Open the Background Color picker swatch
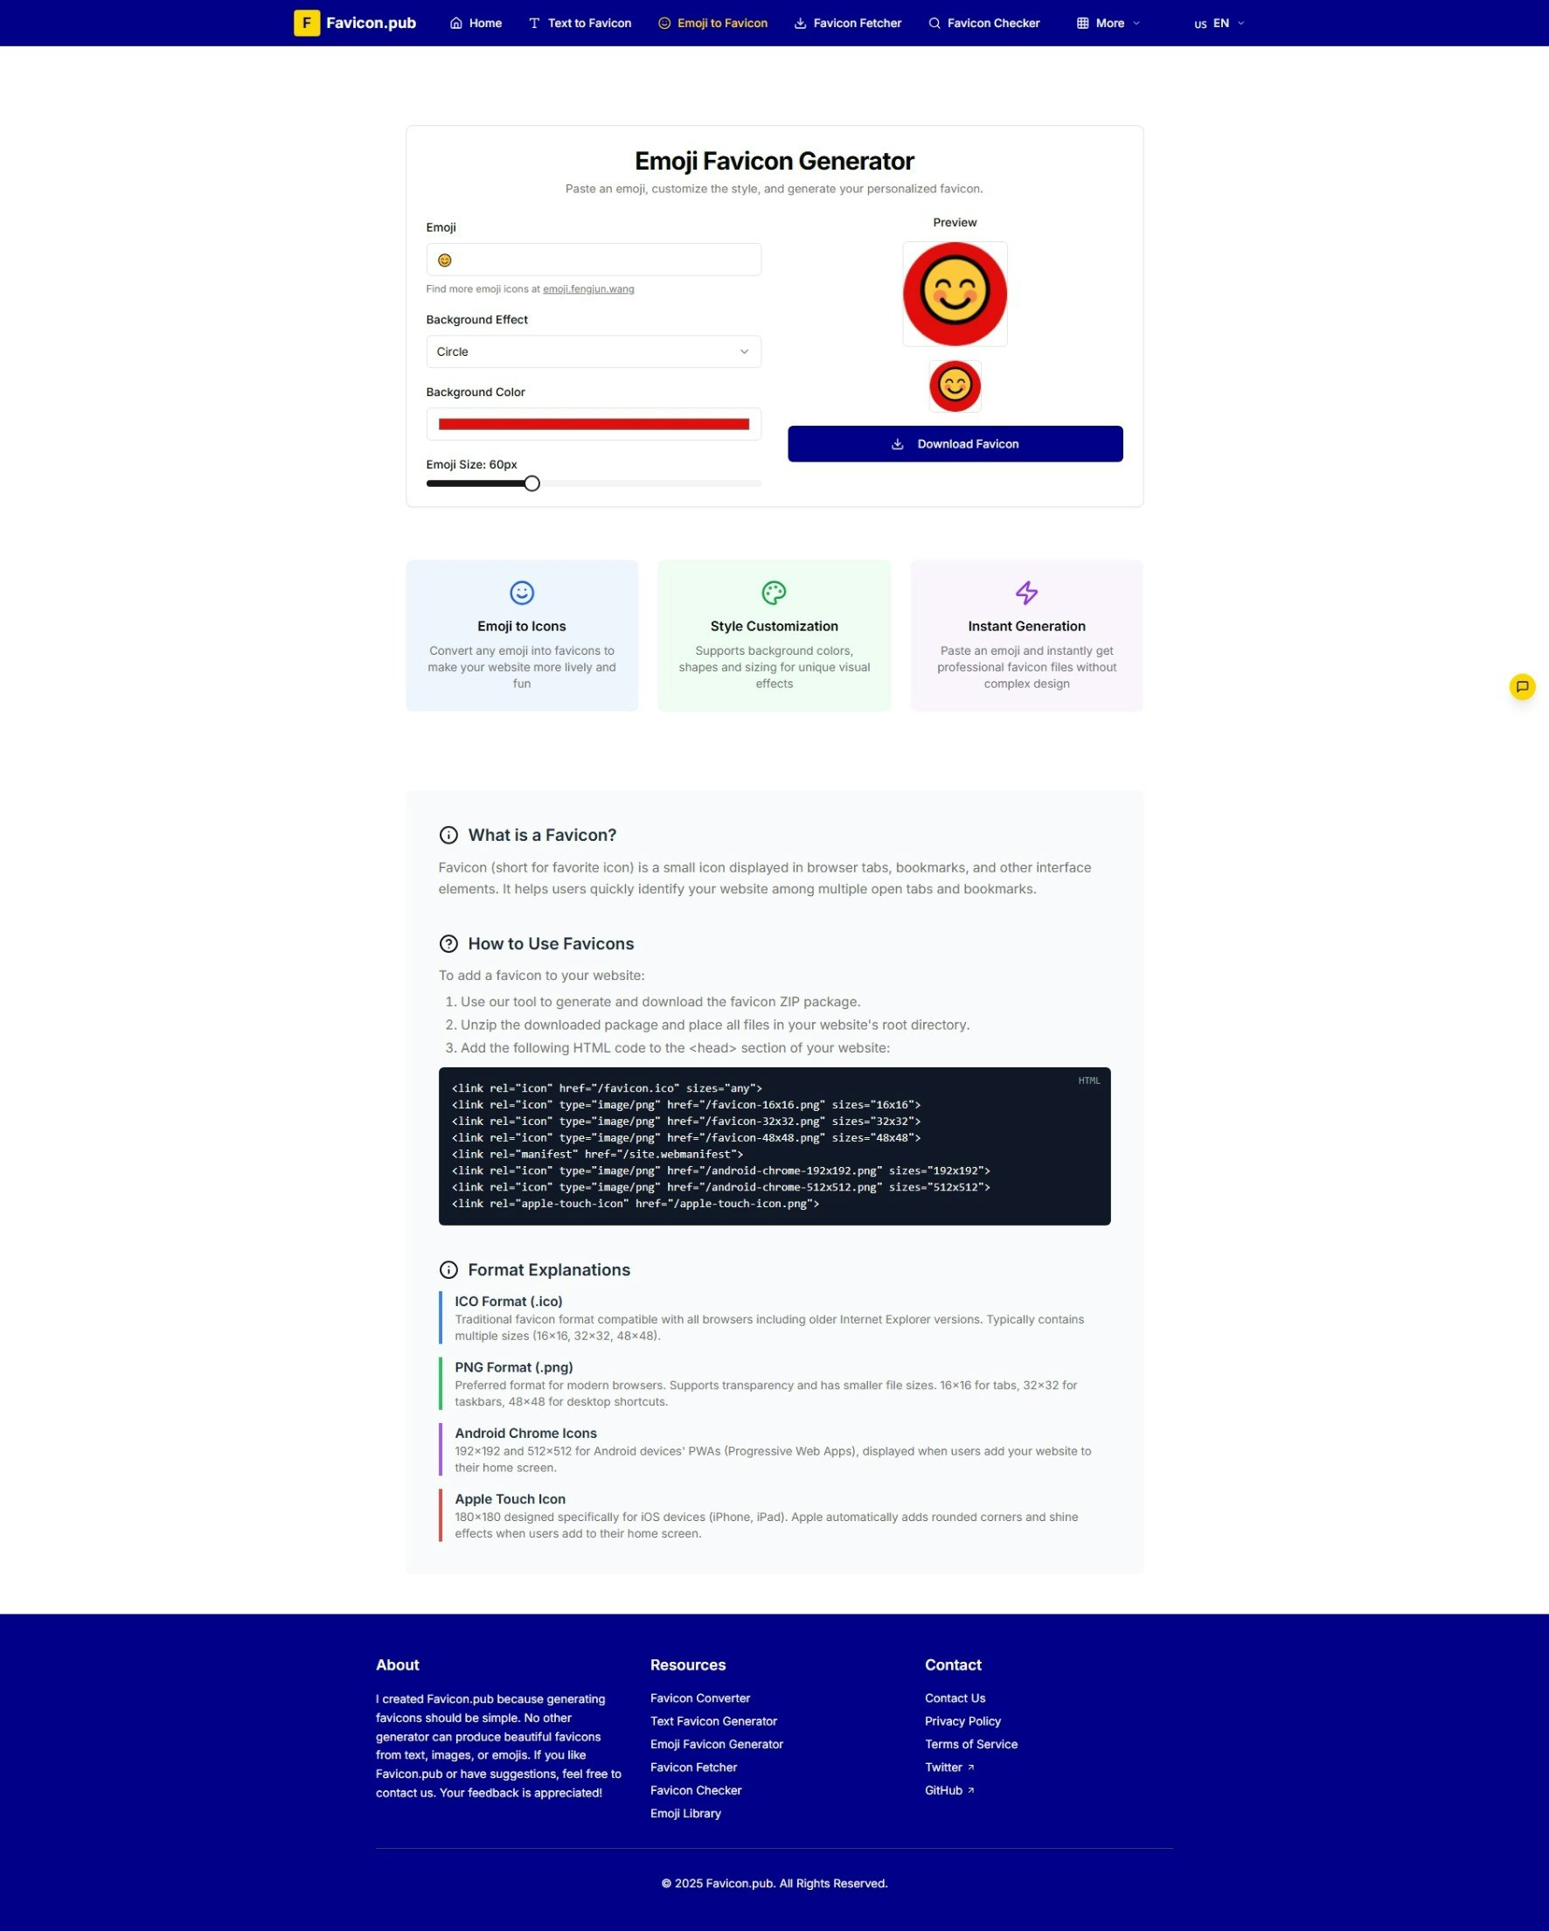The width and height of the screenshot is (1549, 1931). [593, 423]
